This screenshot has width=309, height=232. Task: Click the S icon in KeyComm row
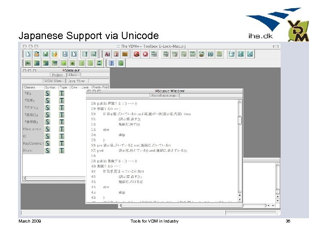[x=47, y=143]
